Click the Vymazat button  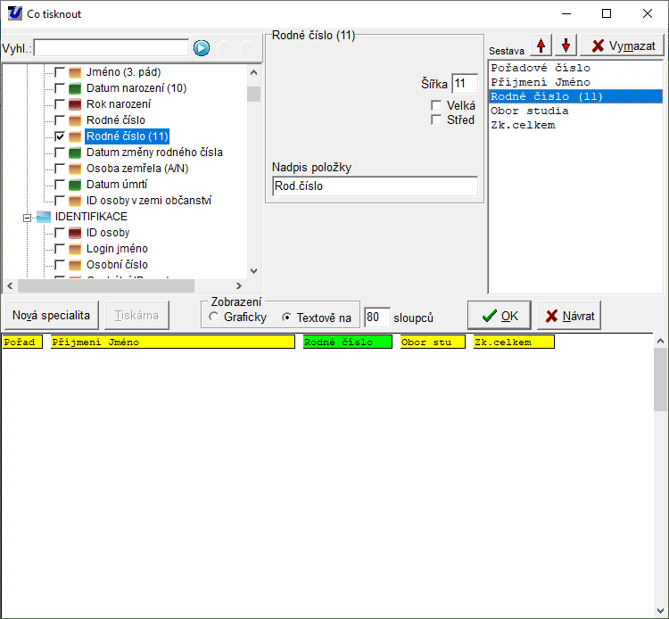click(x=623, y=45)
